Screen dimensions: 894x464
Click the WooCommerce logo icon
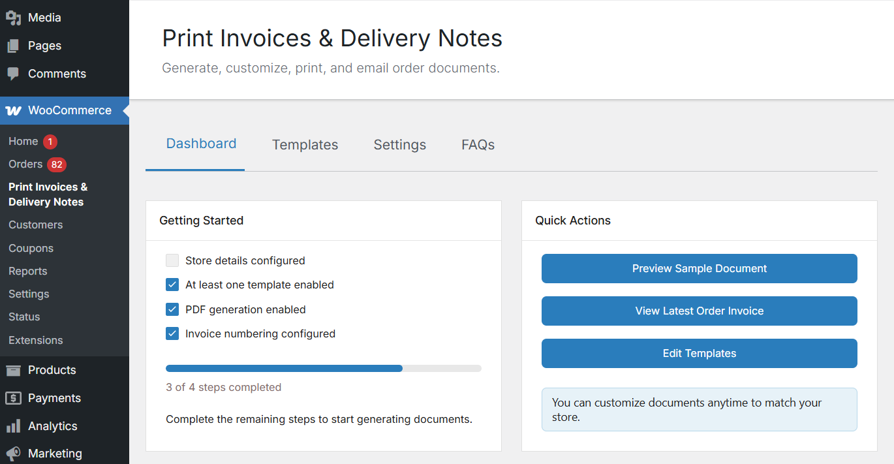(13, 110)
